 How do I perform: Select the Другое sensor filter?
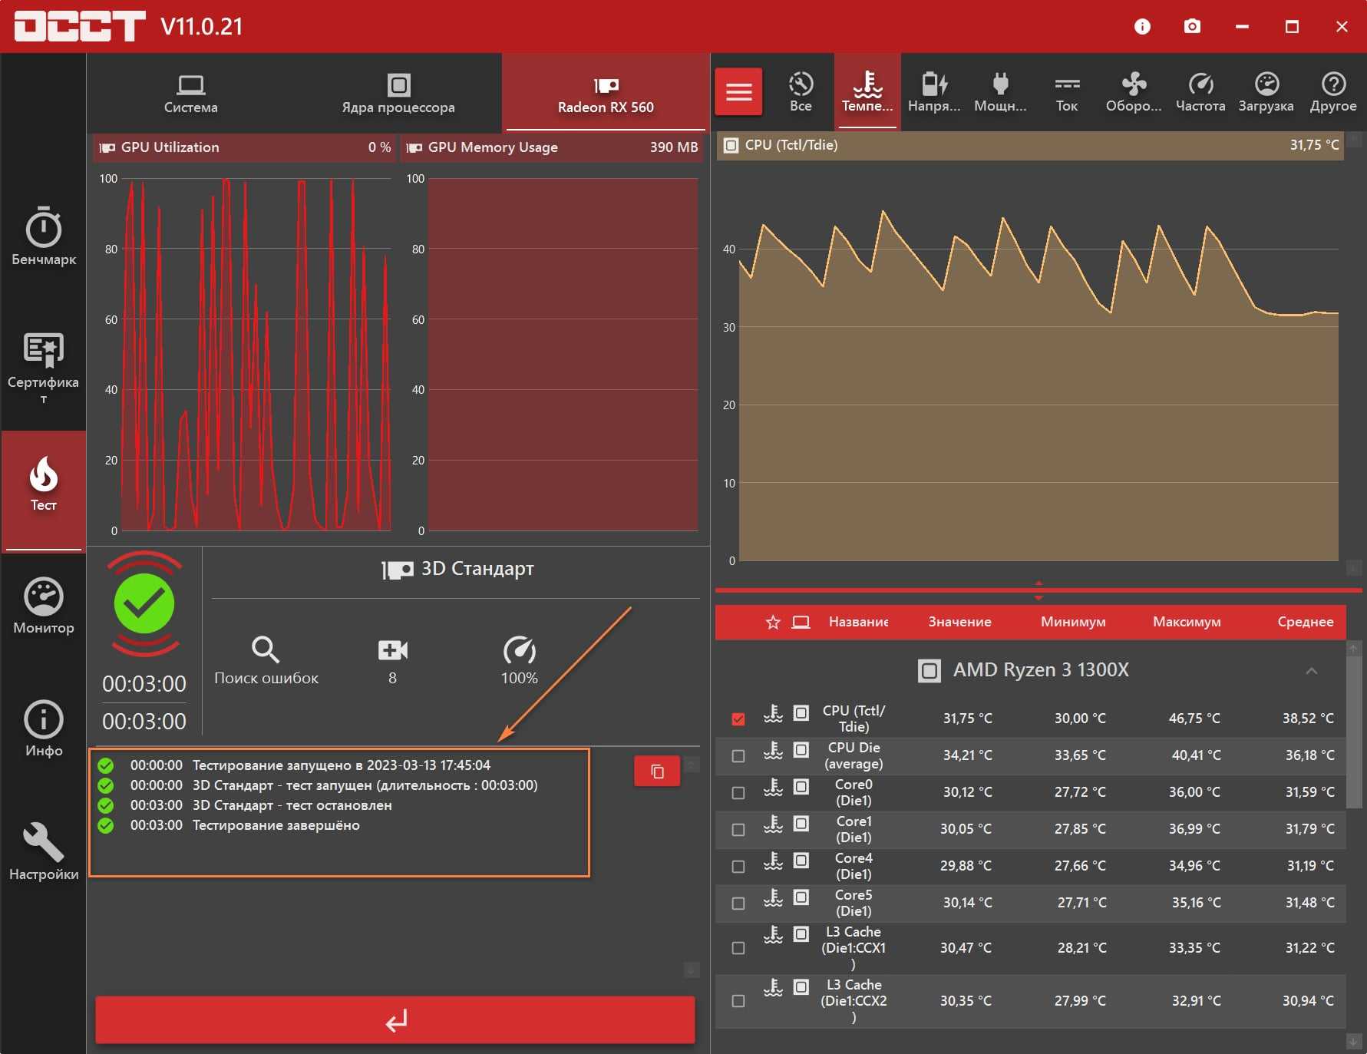pyautogui.click(x=1333, y=92)
